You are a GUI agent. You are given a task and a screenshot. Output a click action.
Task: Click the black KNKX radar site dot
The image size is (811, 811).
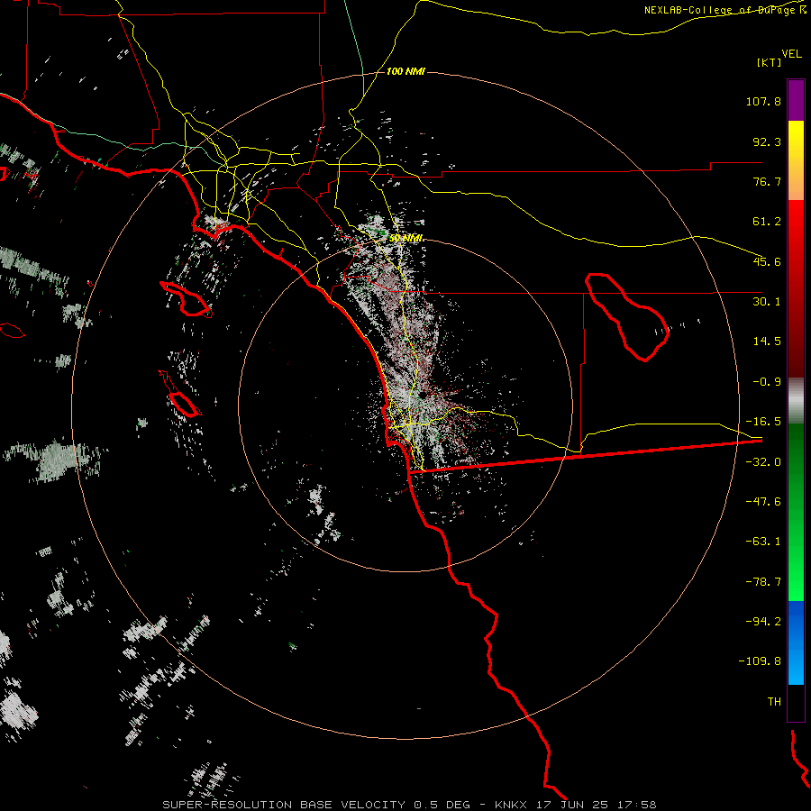tap(423, 395)
